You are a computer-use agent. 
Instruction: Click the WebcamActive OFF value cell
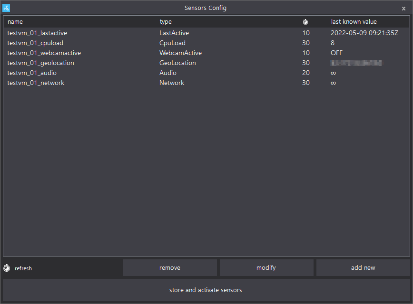click(336, 53)
